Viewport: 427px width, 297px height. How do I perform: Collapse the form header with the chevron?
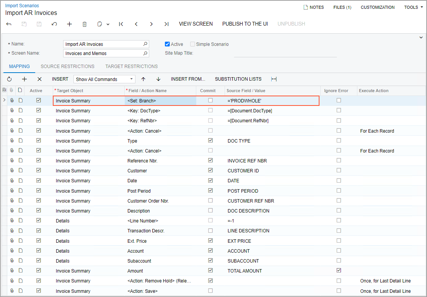421,37
